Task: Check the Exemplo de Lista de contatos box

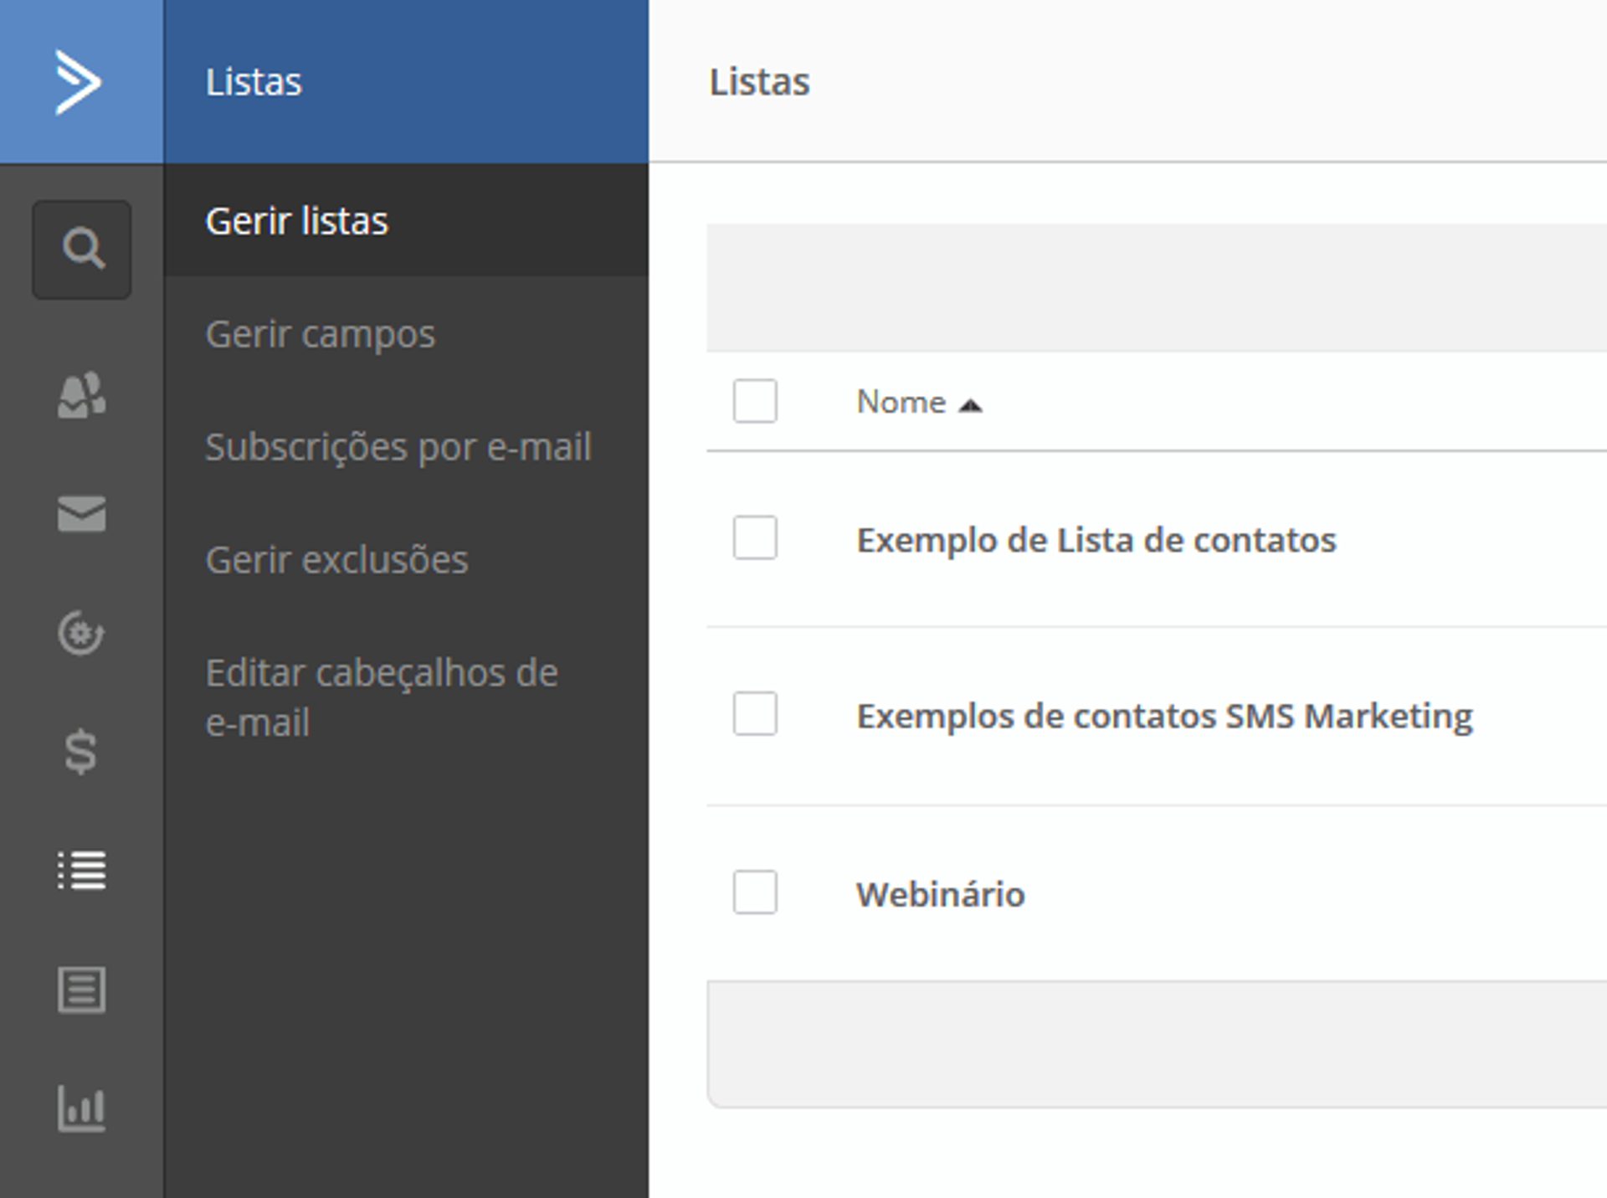Action: click(754, 537)
